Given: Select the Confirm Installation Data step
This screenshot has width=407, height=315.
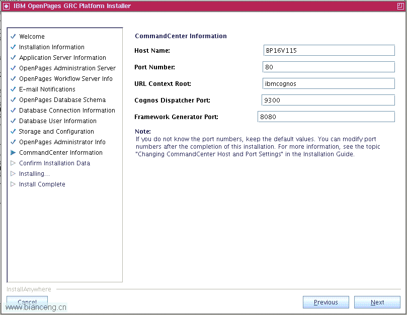Looking at the screenshot, I should pyautogui.click(x=54, y=163).
